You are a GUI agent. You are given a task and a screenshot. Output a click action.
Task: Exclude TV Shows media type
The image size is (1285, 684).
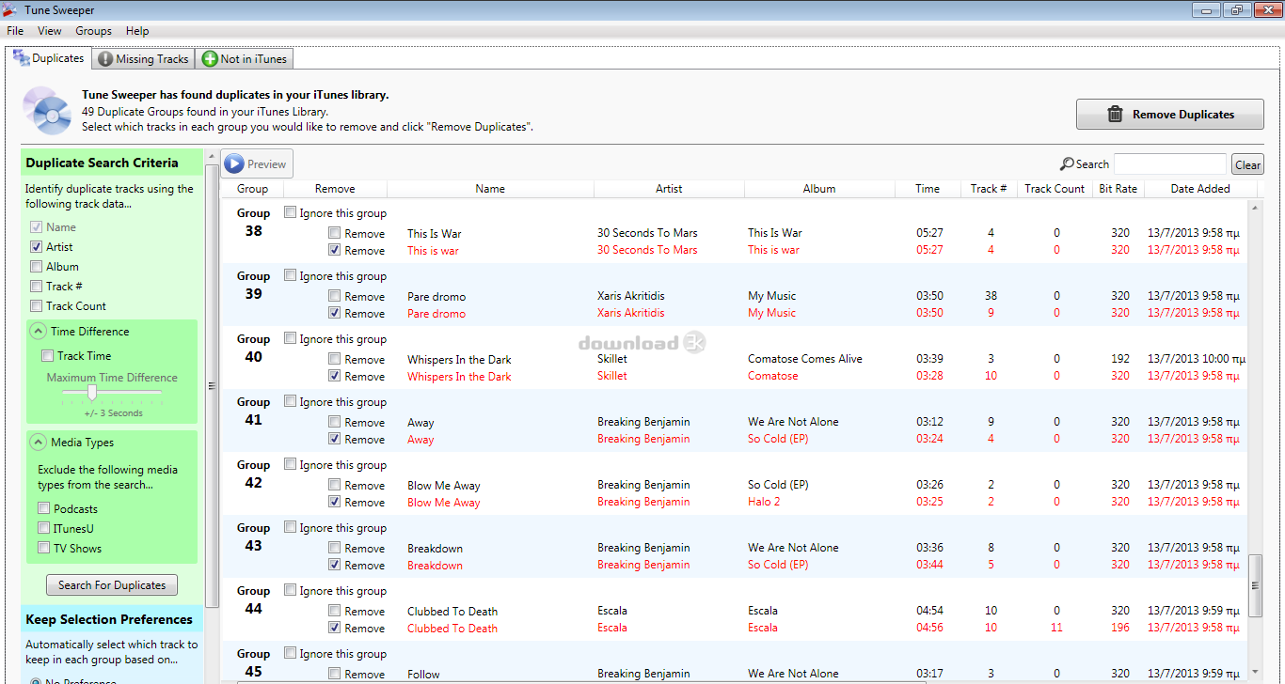(x=44, y=549)
